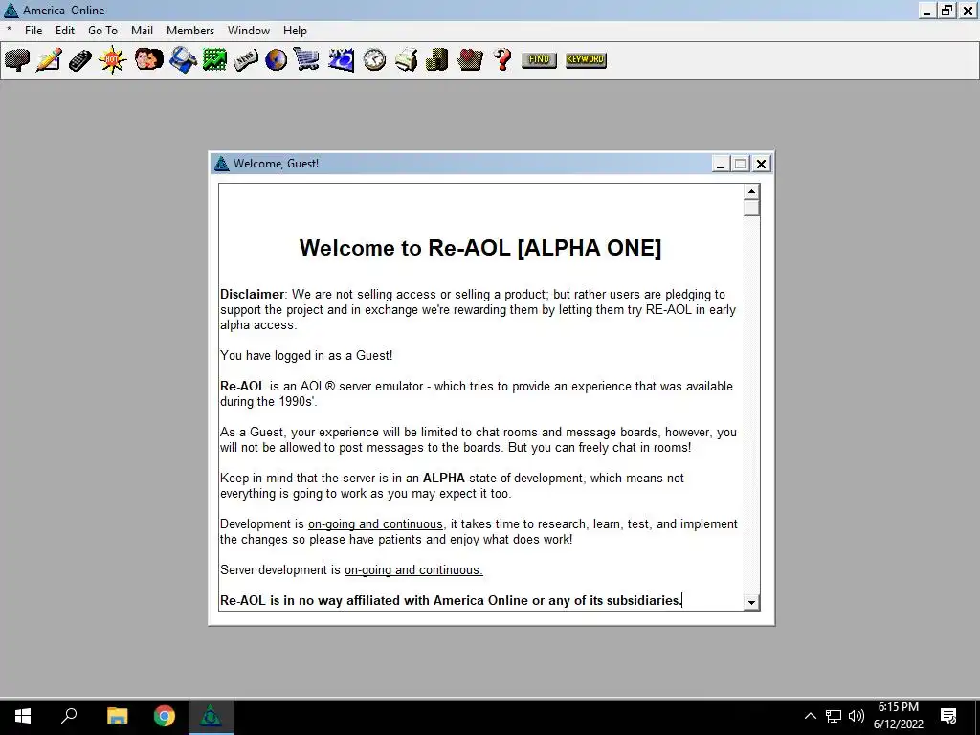Launch Chrome from the taskbar
Viewport: 980px width, 735px height.
click(x=165, y=716)
